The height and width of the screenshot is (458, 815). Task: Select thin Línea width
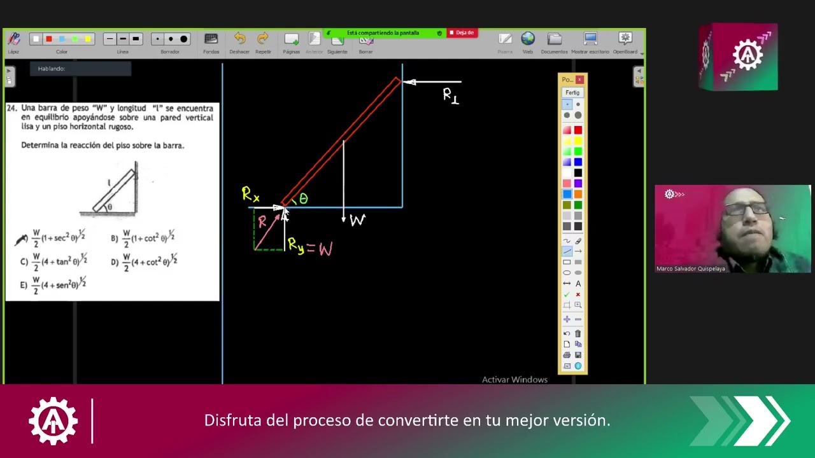[110, 39]
